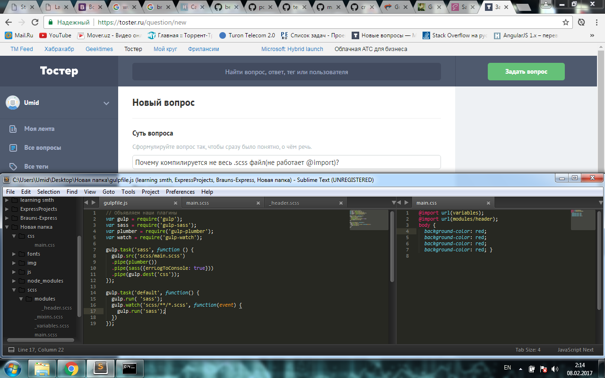Open the TM Feed link
This screenshot has width=605, height=378.
(x=22, y=49)
